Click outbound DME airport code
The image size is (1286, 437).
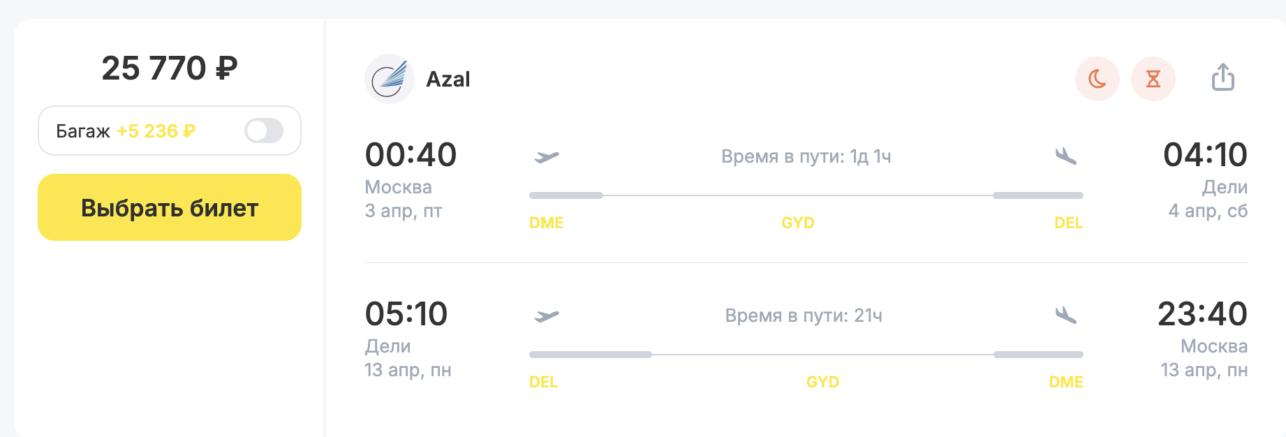pos(546,223)
